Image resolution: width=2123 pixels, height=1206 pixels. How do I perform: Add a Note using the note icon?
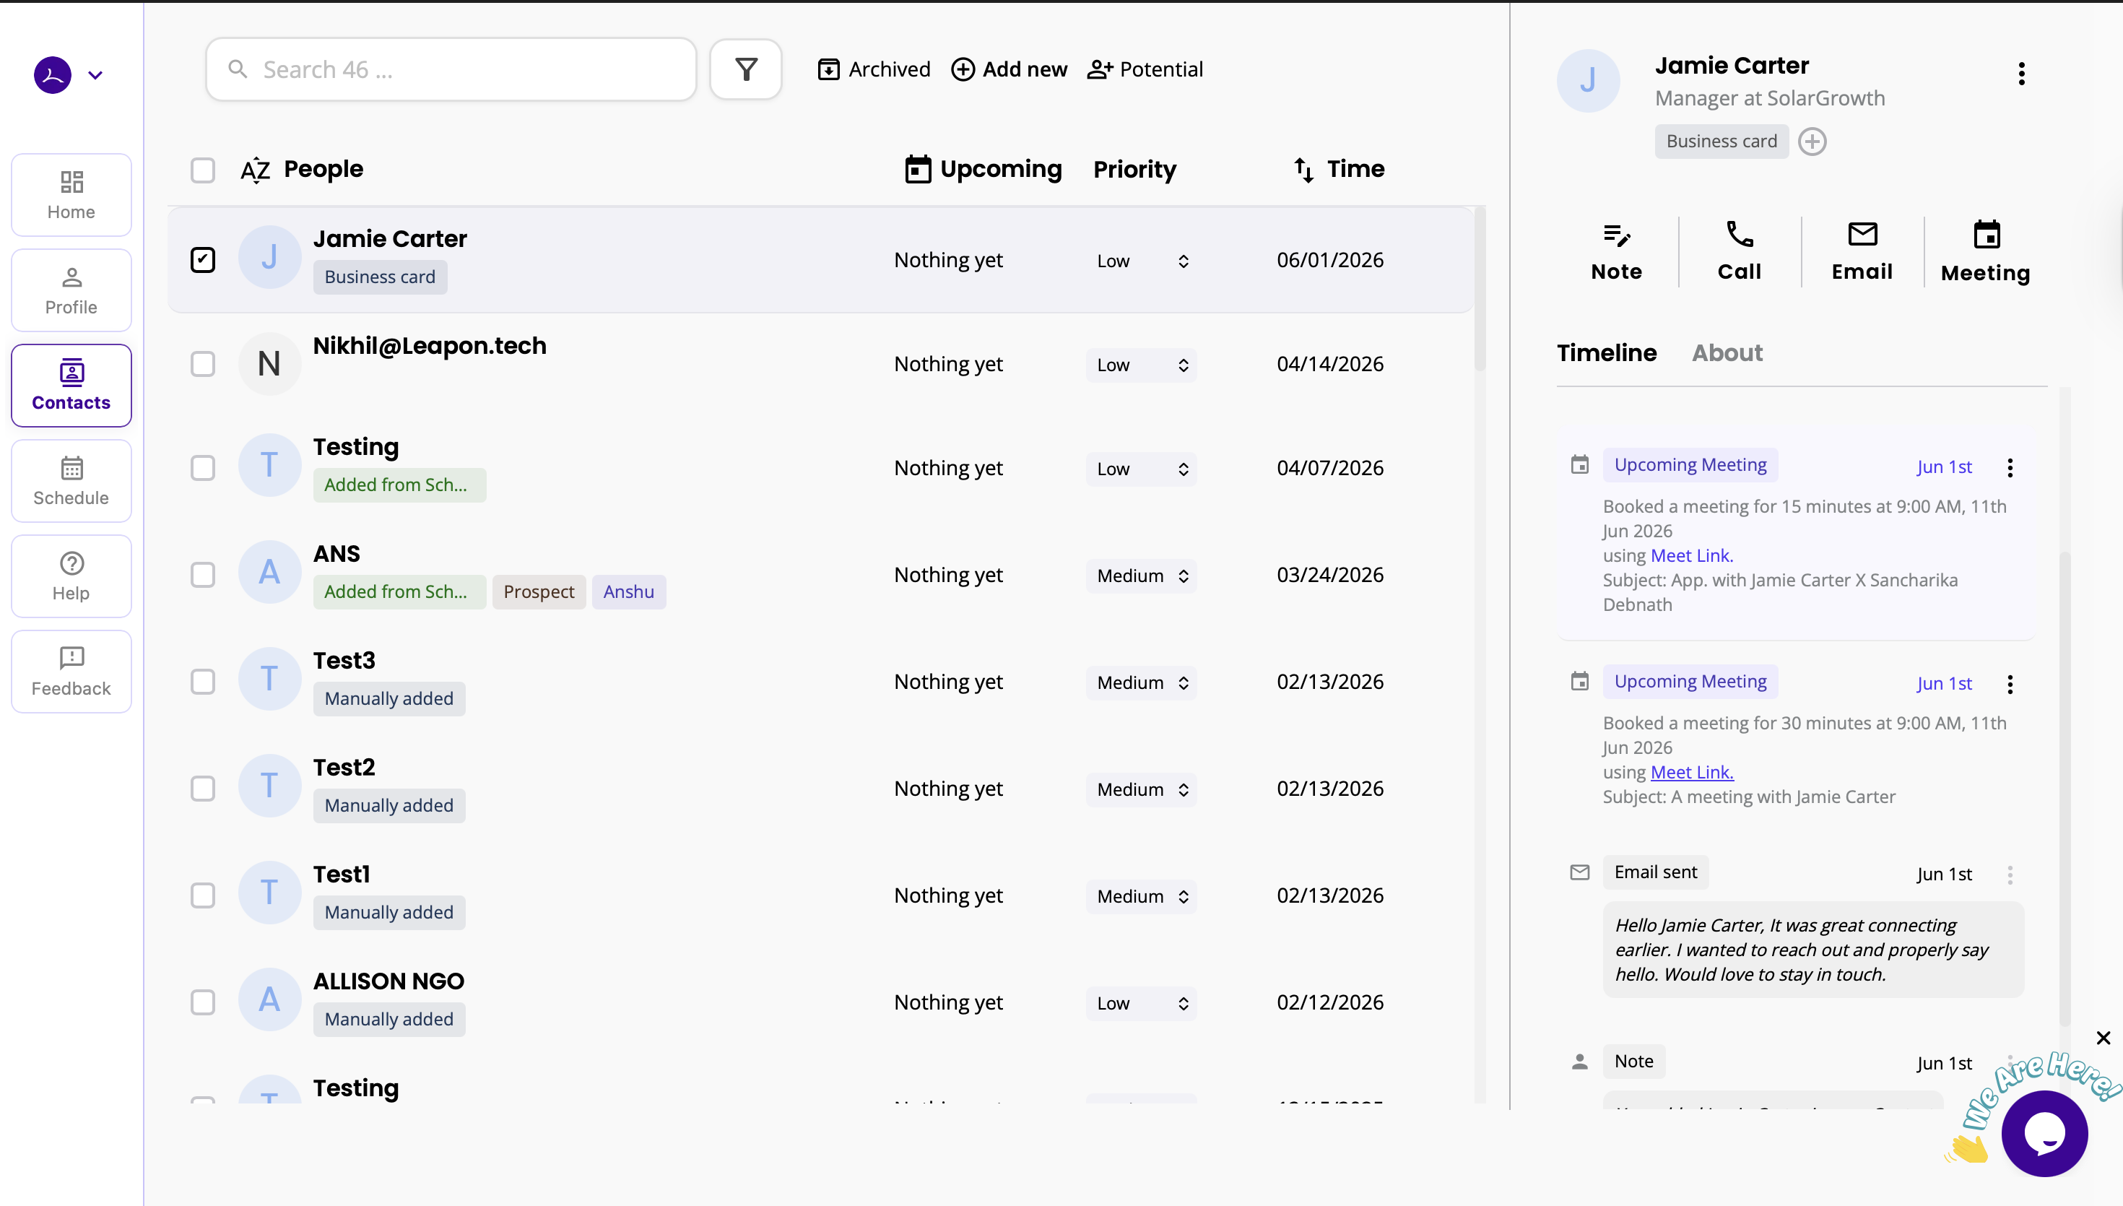pos(1616,235)
